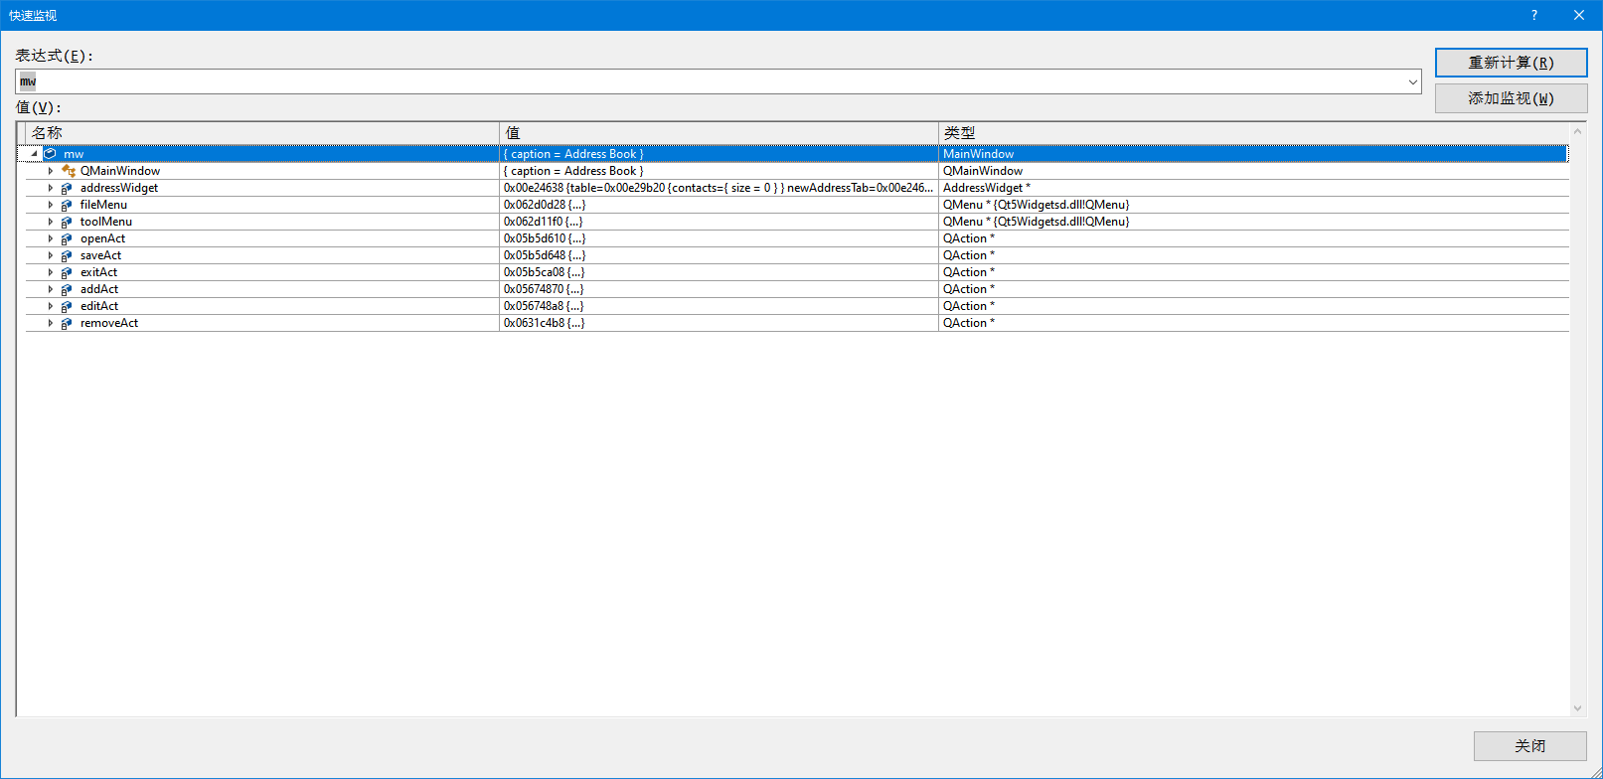Click the removeAct field icon

coord(67,323)
